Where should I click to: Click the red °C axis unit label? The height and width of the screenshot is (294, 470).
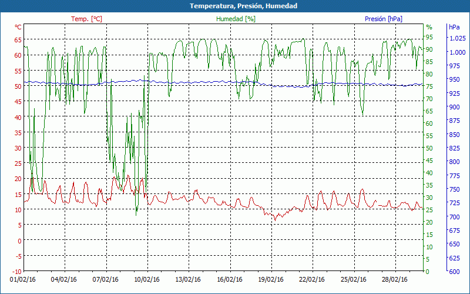18,27
